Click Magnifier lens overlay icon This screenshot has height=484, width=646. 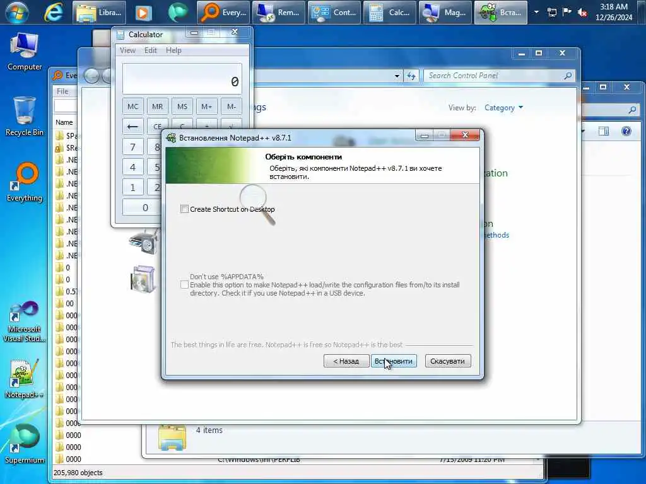[257, 204]
